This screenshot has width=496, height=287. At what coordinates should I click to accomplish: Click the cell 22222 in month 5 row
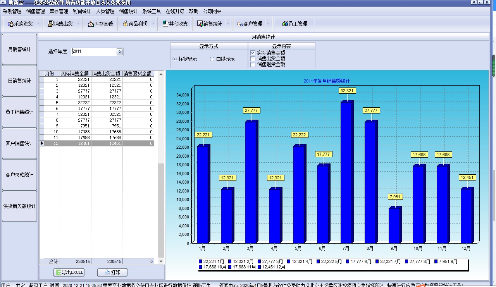pos(76,103)
